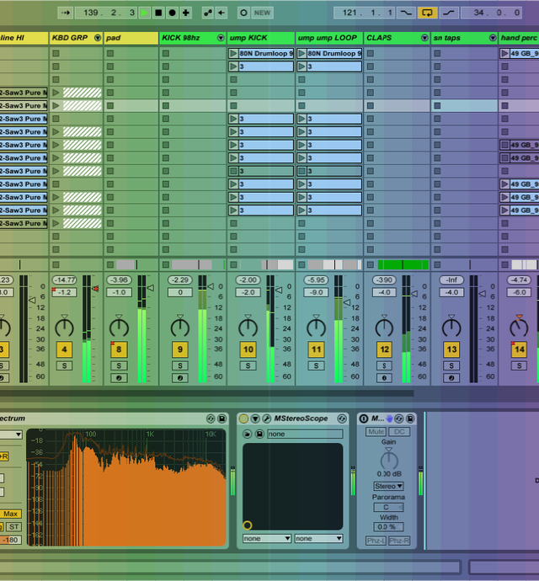Expand the KBD GRP group track arrow
The height and width of the screenshot is (581, 539).
(98, 38)
